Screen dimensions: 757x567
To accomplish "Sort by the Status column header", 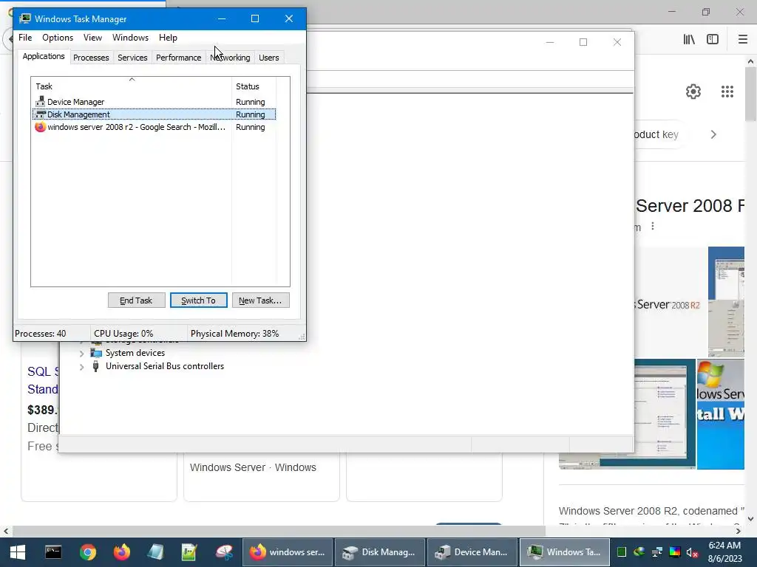I will pos(254,86).
